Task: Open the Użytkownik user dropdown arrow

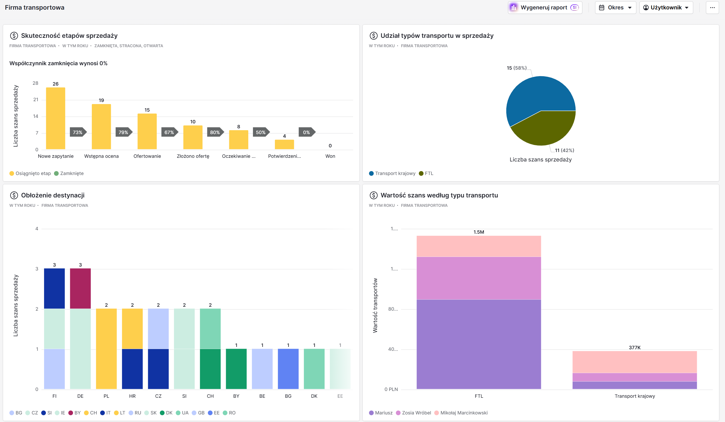Action: (x=687, y=8)
